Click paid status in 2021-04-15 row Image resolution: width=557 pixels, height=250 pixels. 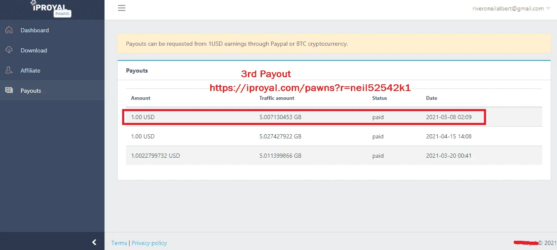pos(378,136)
